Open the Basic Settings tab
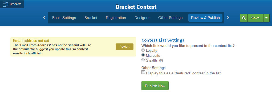272x97 pixels. [x=64, y=18]
